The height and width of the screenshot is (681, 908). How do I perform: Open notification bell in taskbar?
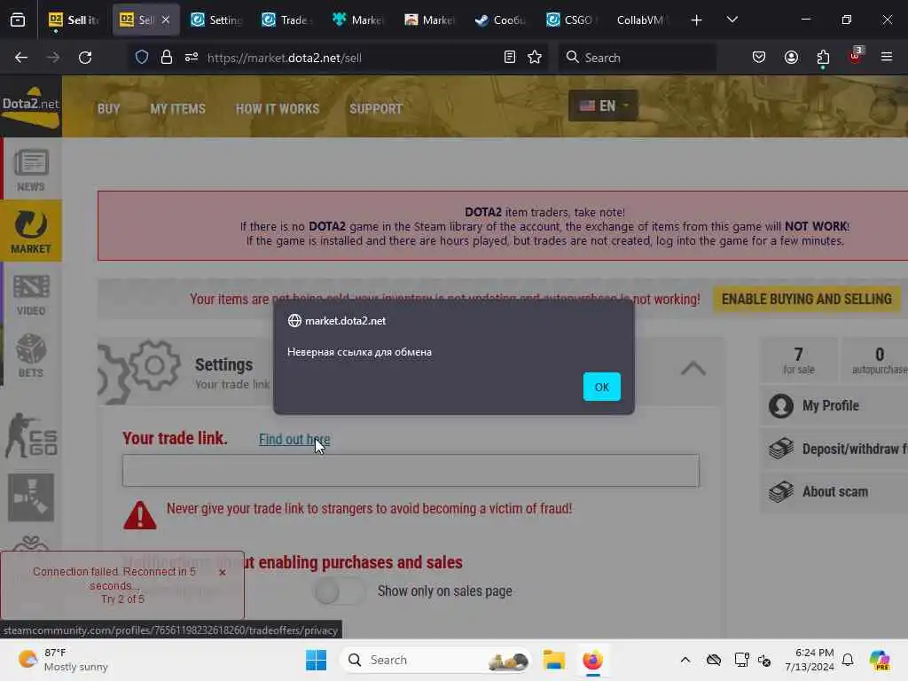pos(848,660)
